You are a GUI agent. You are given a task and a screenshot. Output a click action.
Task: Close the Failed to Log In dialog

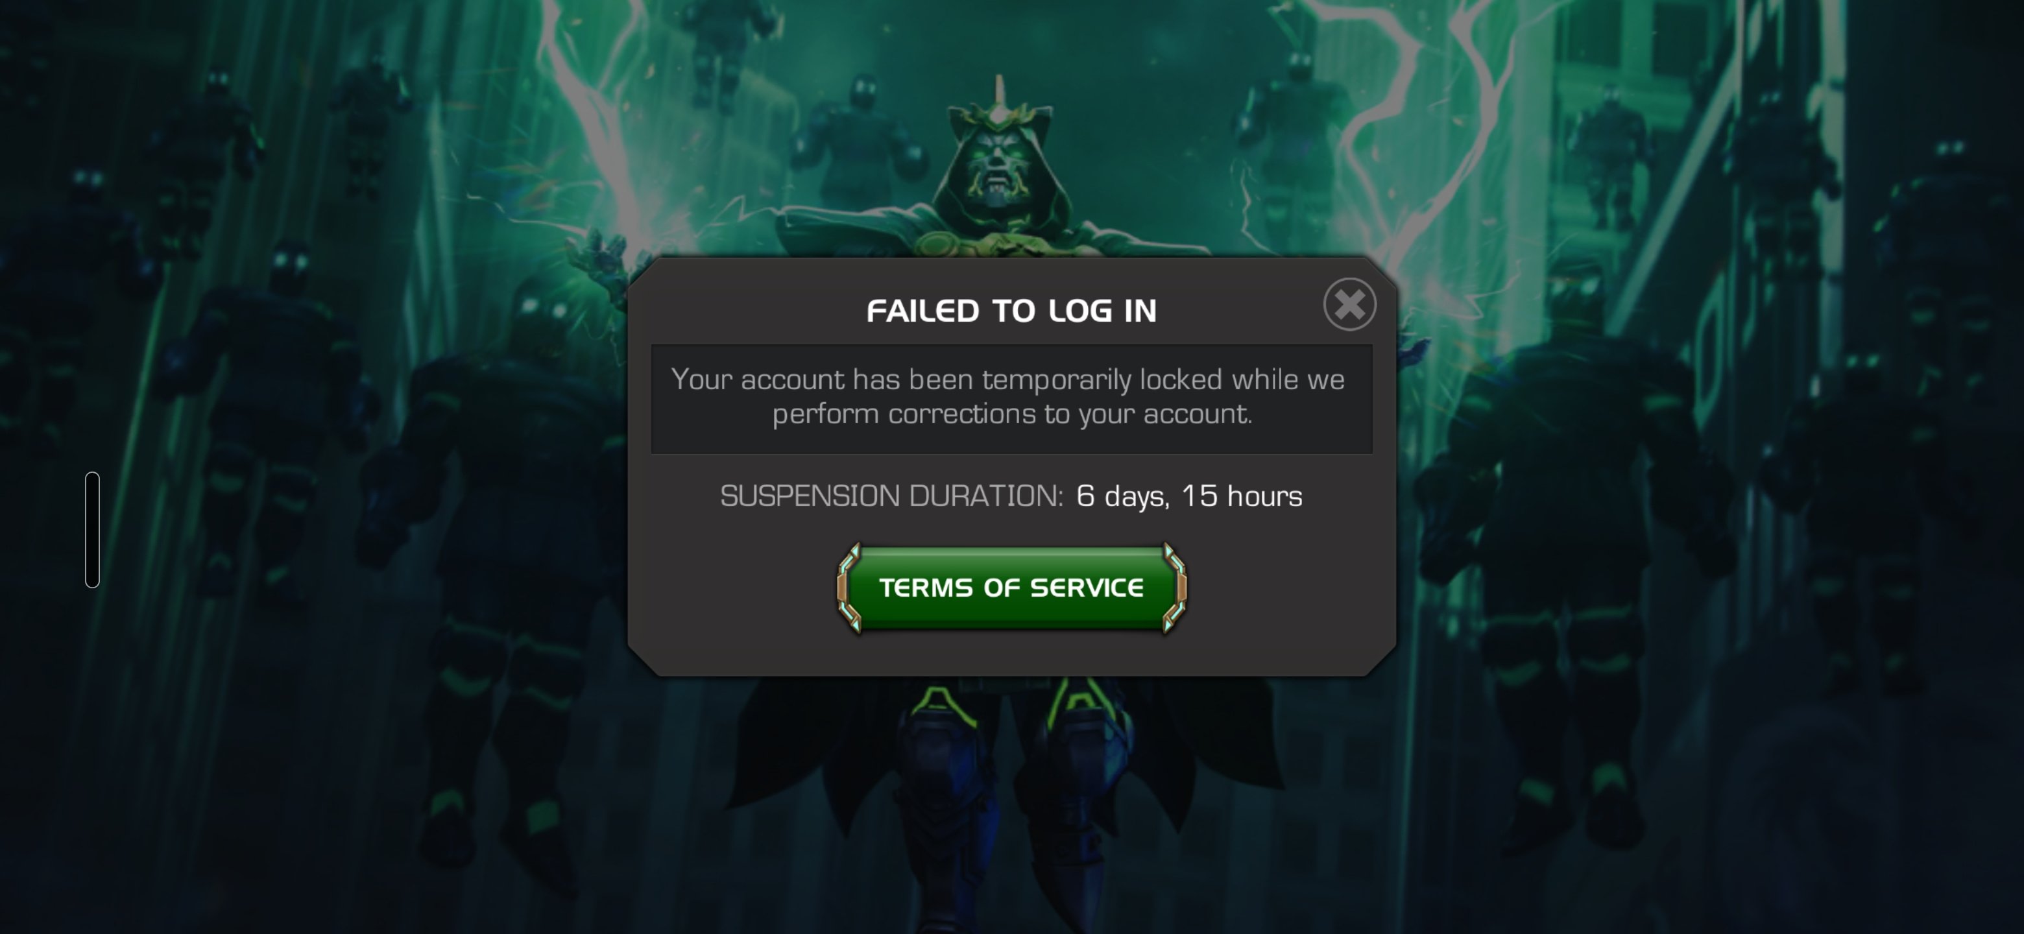1349,304
